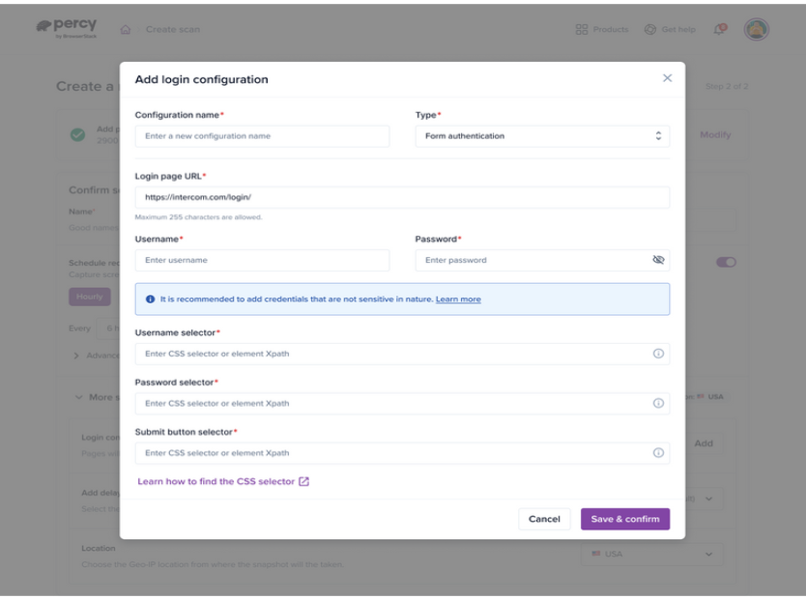Click info icon in Submit button selector field

pyautogui.click(x=658, y=452)
